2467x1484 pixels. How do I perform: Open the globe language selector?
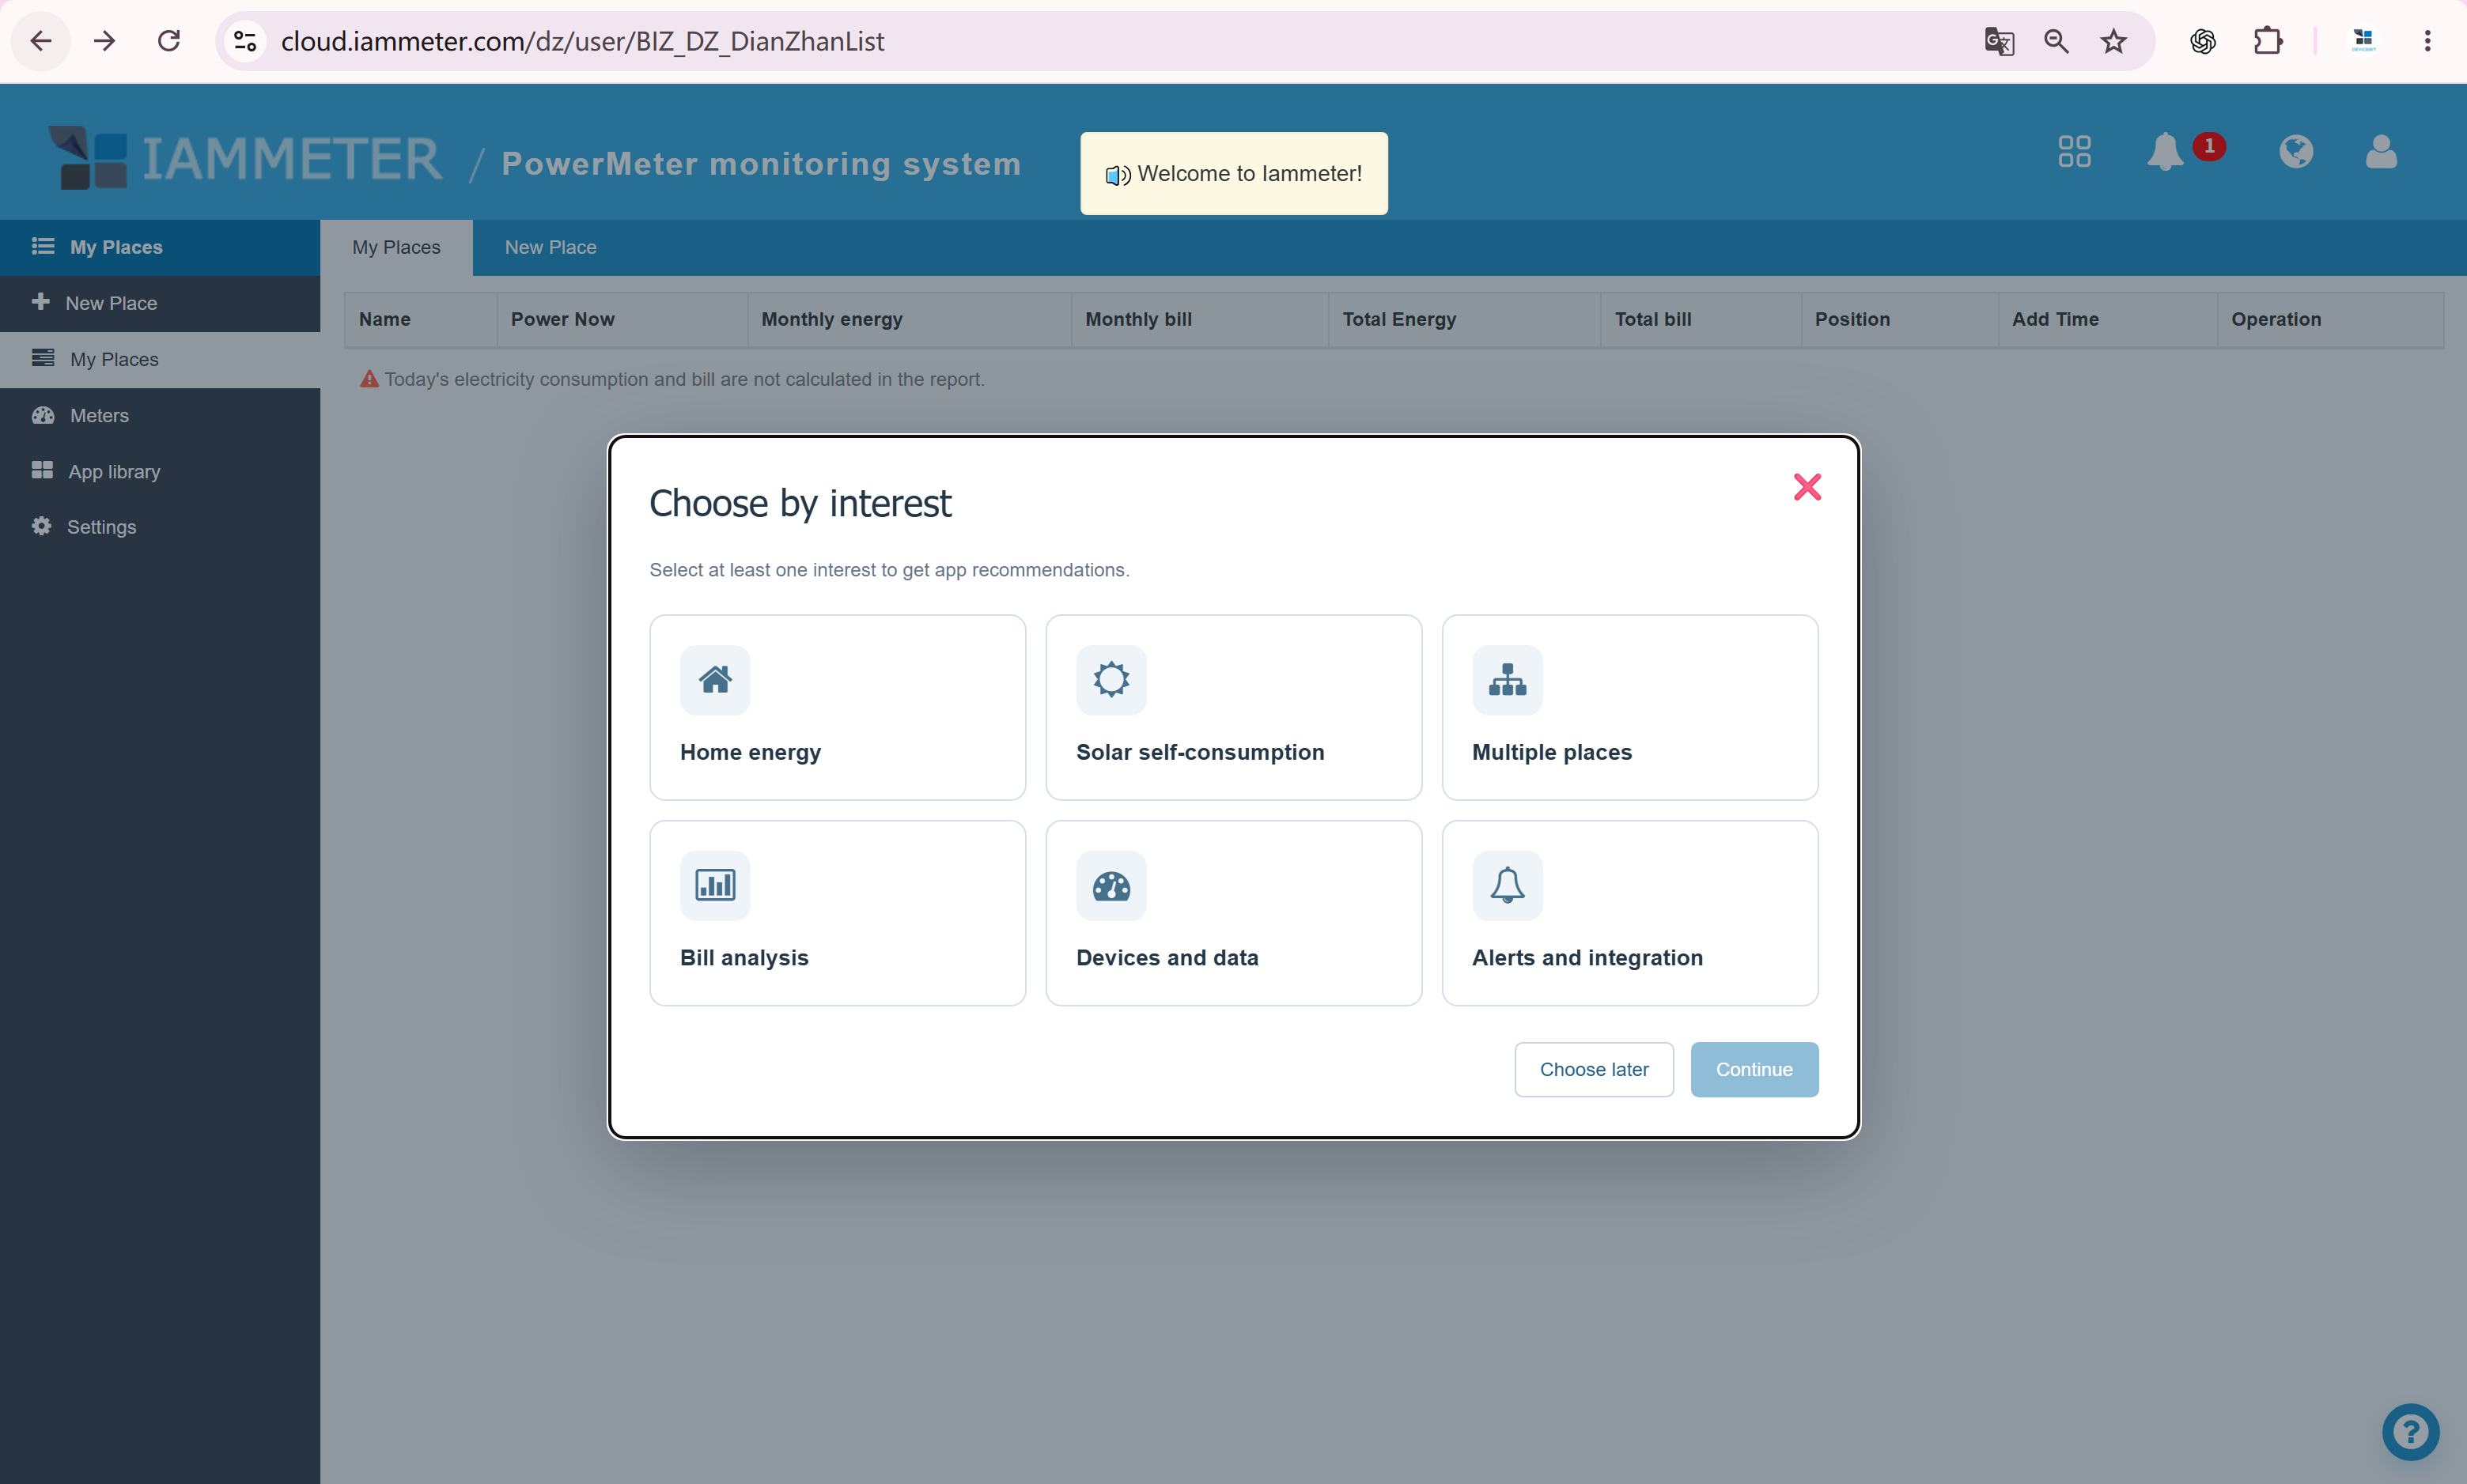pyautogui.click(x=2296, y=152)
